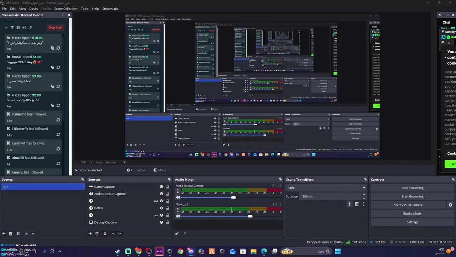Increase transition duration stepper up
Image resolution: width=456 pixels, height=257 pixels.
[364, 195]
